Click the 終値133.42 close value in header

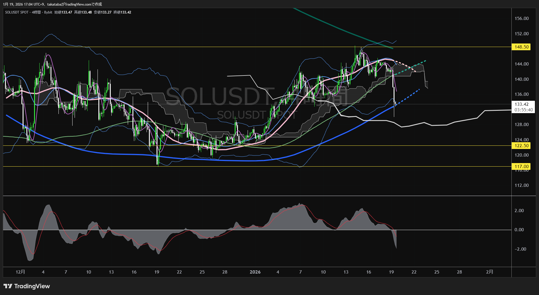pyautogui.click(x=122, y=12)
